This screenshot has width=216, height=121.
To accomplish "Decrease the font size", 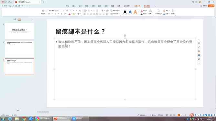I will [77, 11].
